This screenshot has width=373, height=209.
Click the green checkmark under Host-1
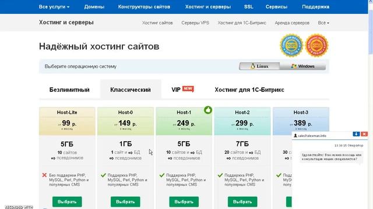162,175
